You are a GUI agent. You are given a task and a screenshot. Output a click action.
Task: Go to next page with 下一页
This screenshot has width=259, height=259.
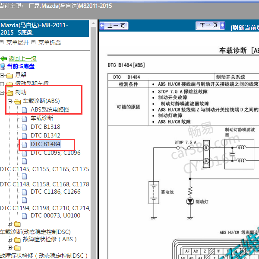pos(210,26)
